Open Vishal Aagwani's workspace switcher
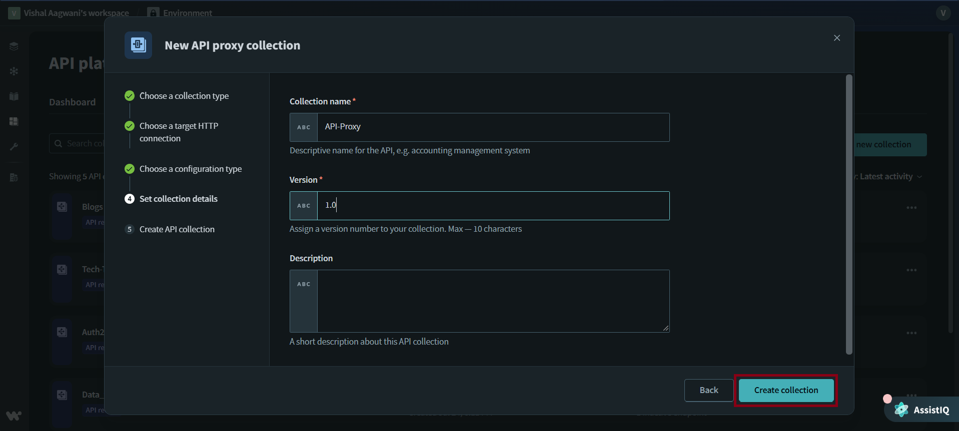Screen dimensions: 959x431 tap(69, 13)
